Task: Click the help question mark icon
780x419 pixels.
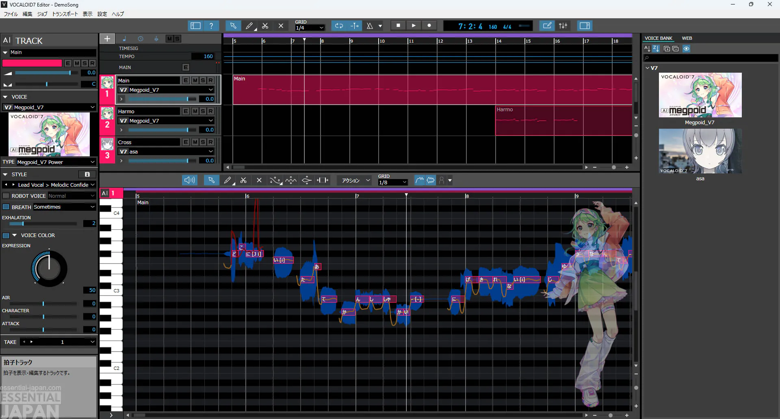Action: [211, 26]
